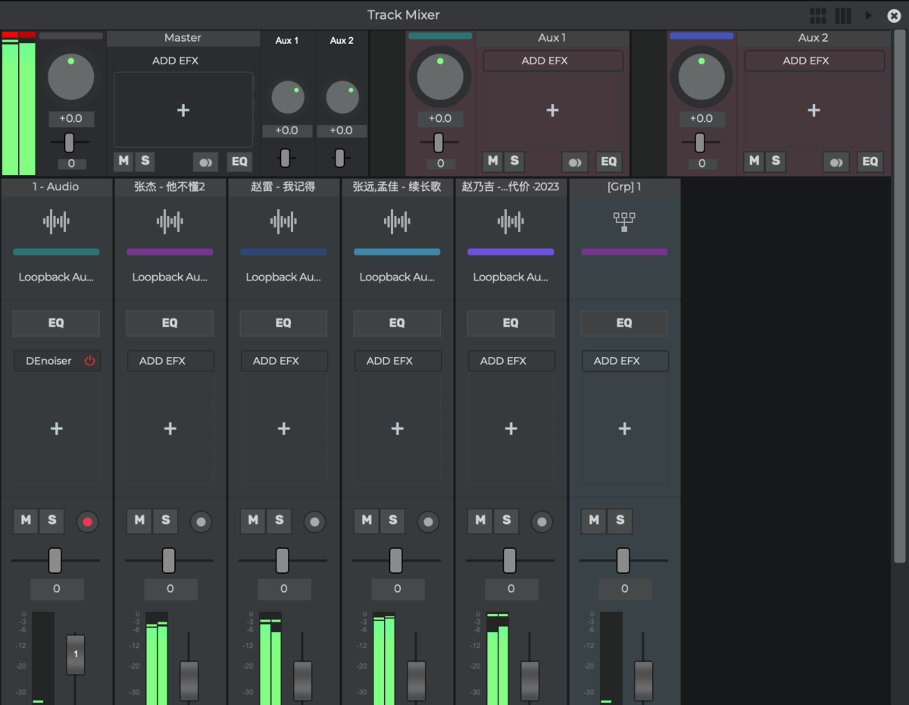Switch mixer to column view icon
This screenshot has height=705, width=909.
pyautogui.click(x=842, y=15)
